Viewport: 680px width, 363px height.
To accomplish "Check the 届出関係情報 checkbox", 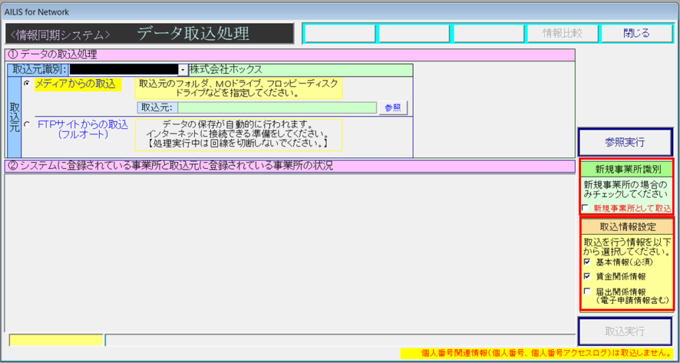I will pyautogui.click(x=586, y=291).
